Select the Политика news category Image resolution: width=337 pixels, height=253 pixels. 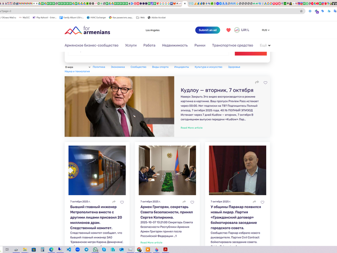[x=99, y=67]
